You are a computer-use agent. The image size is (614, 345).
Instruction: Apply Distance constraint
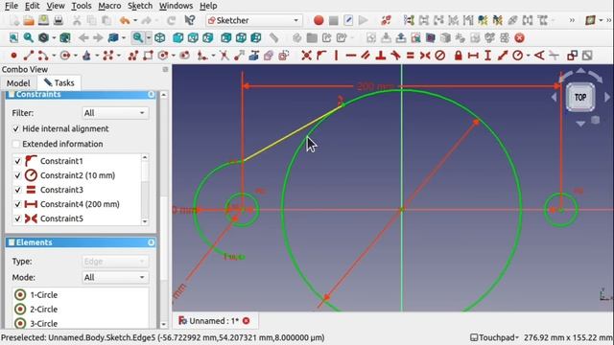point(503,56)
